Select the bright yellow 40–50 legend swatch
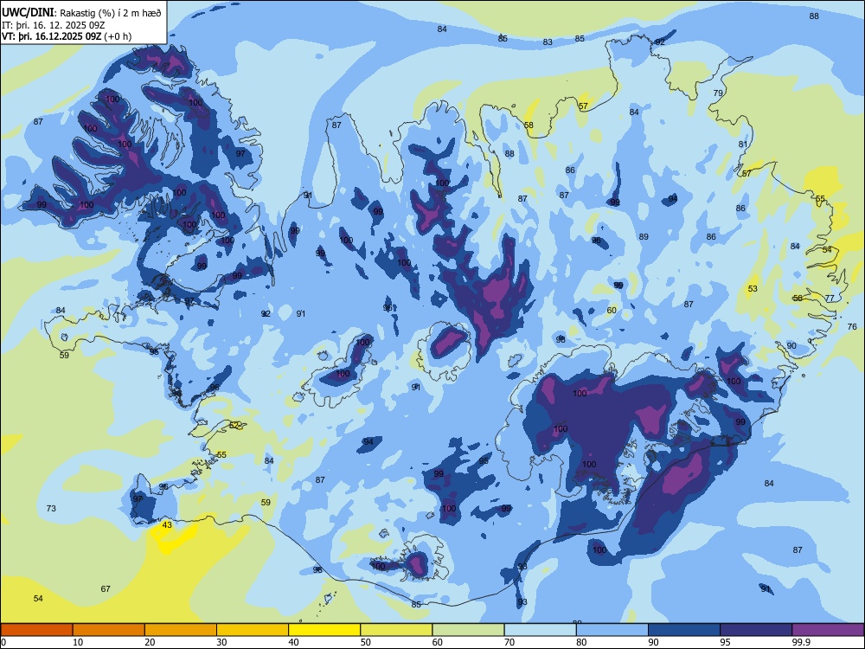The height and width of the screenshot is (649, 865). 324,630
